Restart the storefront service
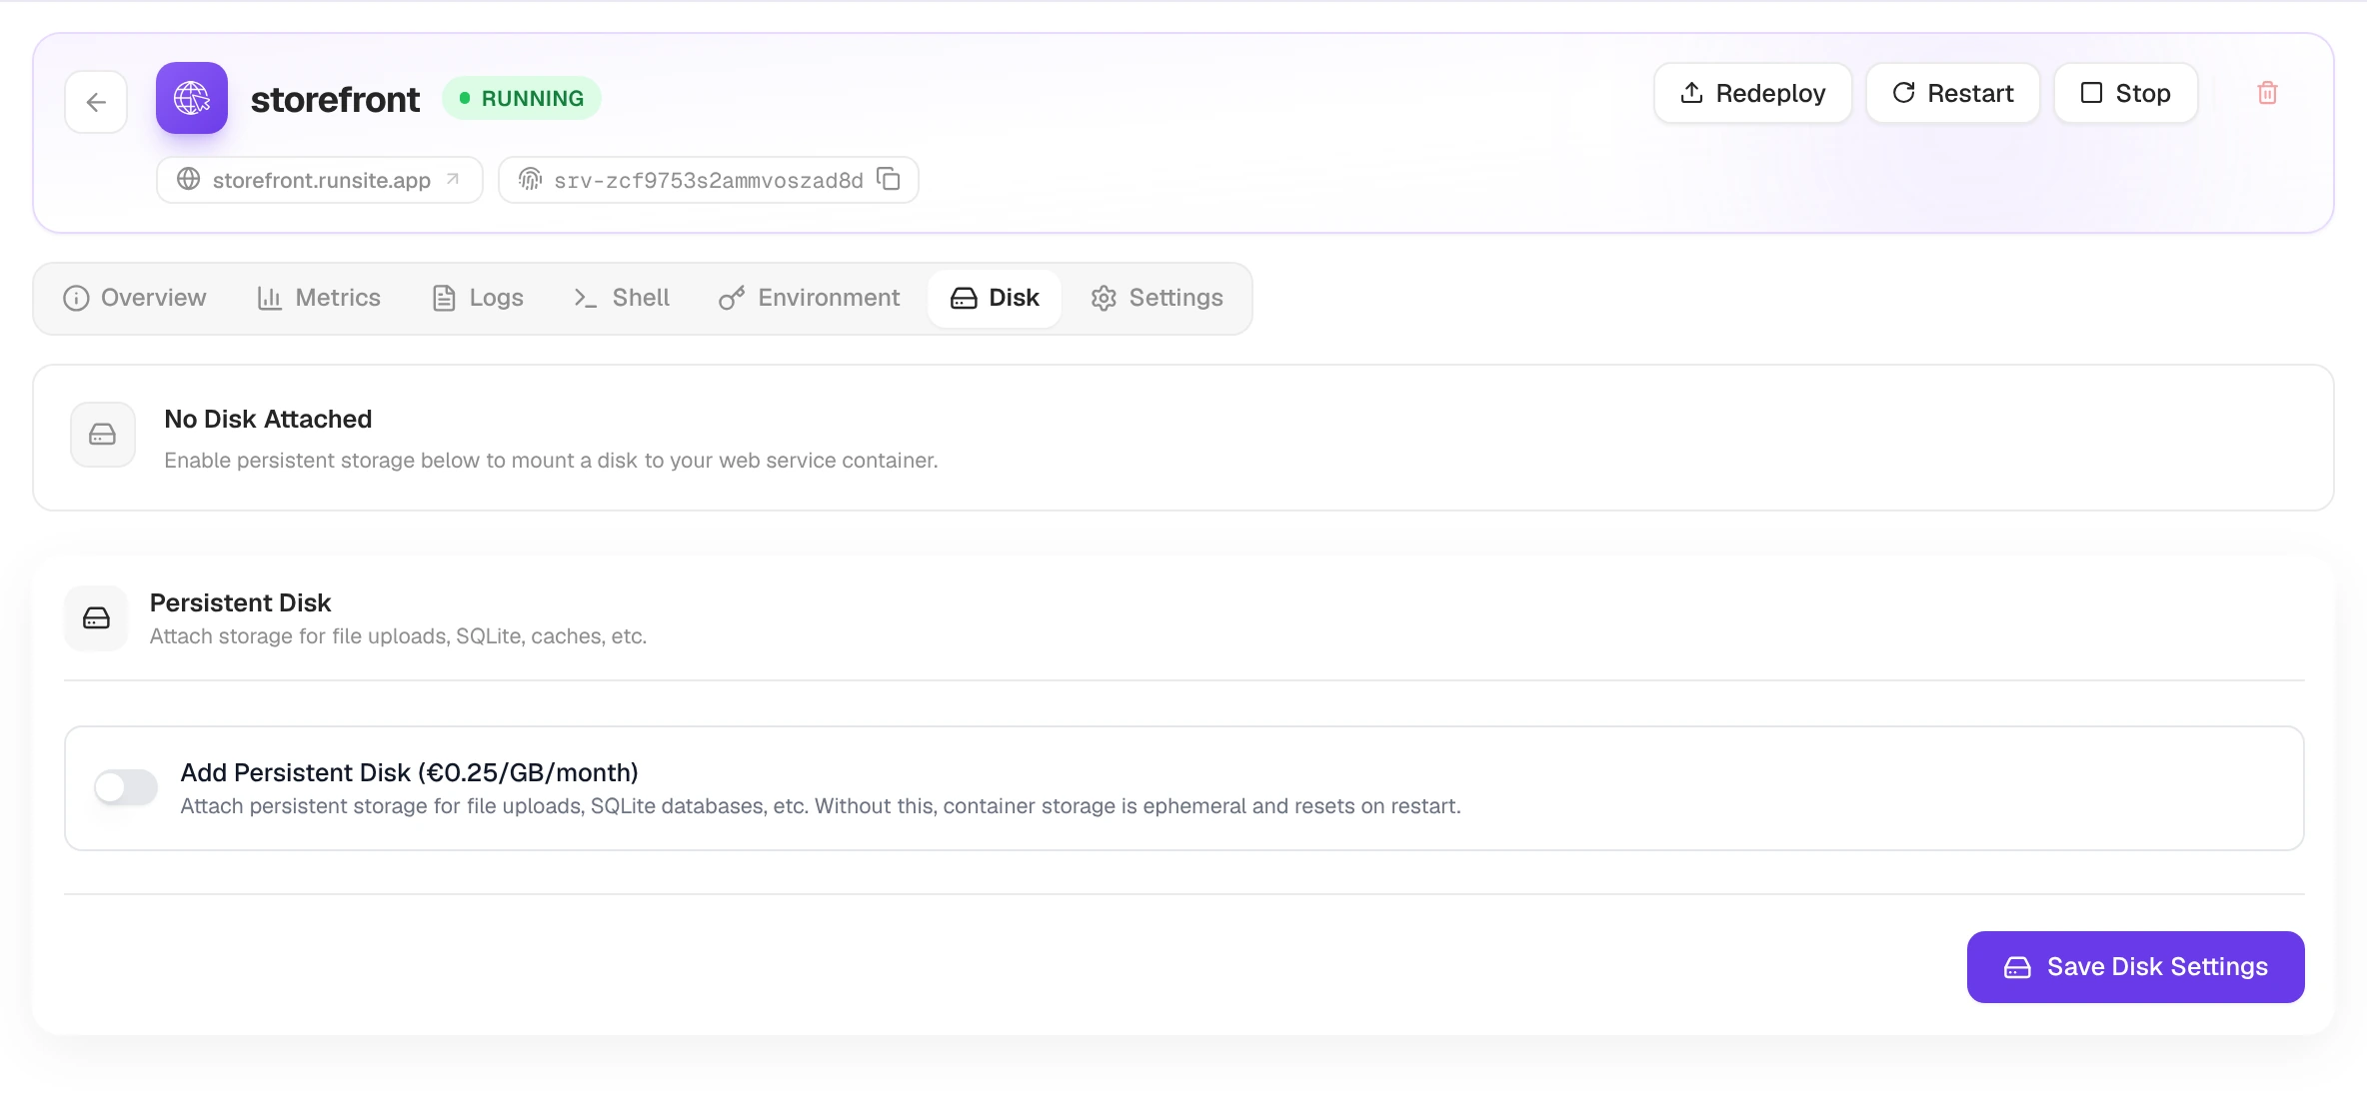 (1952, 93)
